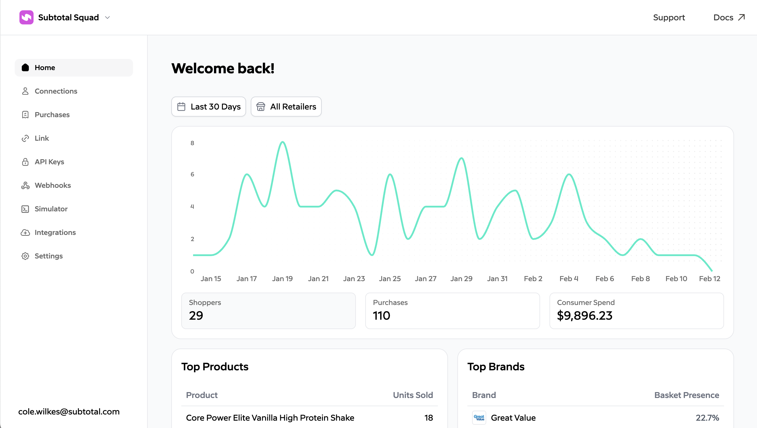Open API Keys via the lock icon

25,162
